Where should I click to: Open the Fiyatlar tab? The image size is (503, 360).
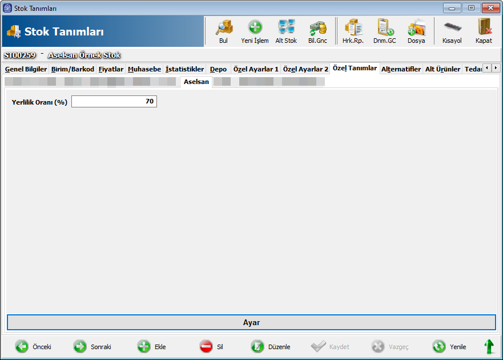coord(111,69)
